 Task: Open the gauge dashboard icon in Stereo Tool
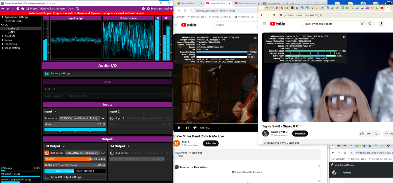click(x=18, y=9)
